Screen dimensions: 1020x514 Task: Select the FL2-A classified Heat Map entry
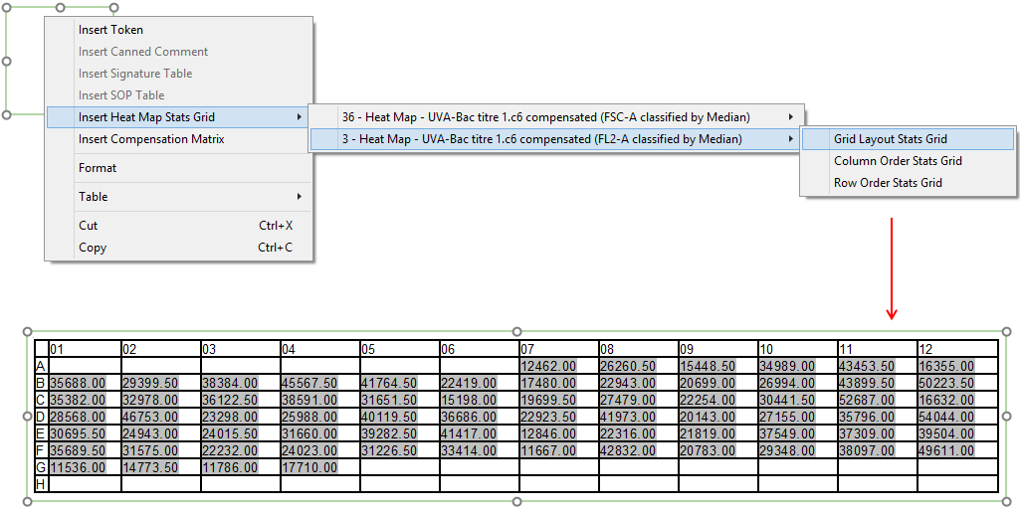tap(541, 139)
